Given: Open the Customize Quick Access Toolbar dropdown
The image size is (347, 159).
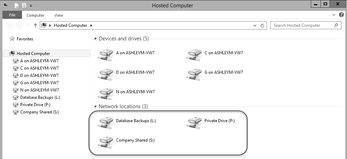Looking at the screenshot, I should coord(31,6).
